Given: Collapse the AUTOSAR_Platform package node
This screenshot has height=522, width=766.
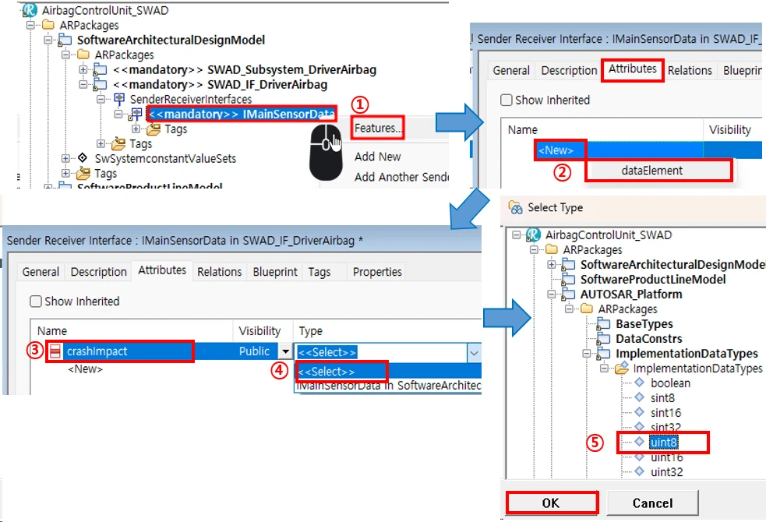Looking at the screenshot, I should [552, 295].
